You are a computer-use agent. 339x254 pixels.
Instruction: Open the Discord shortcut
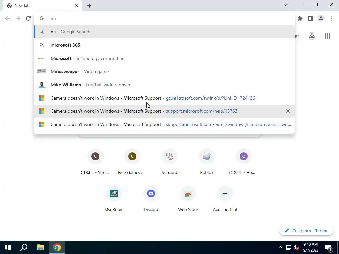tap(151, 198)
